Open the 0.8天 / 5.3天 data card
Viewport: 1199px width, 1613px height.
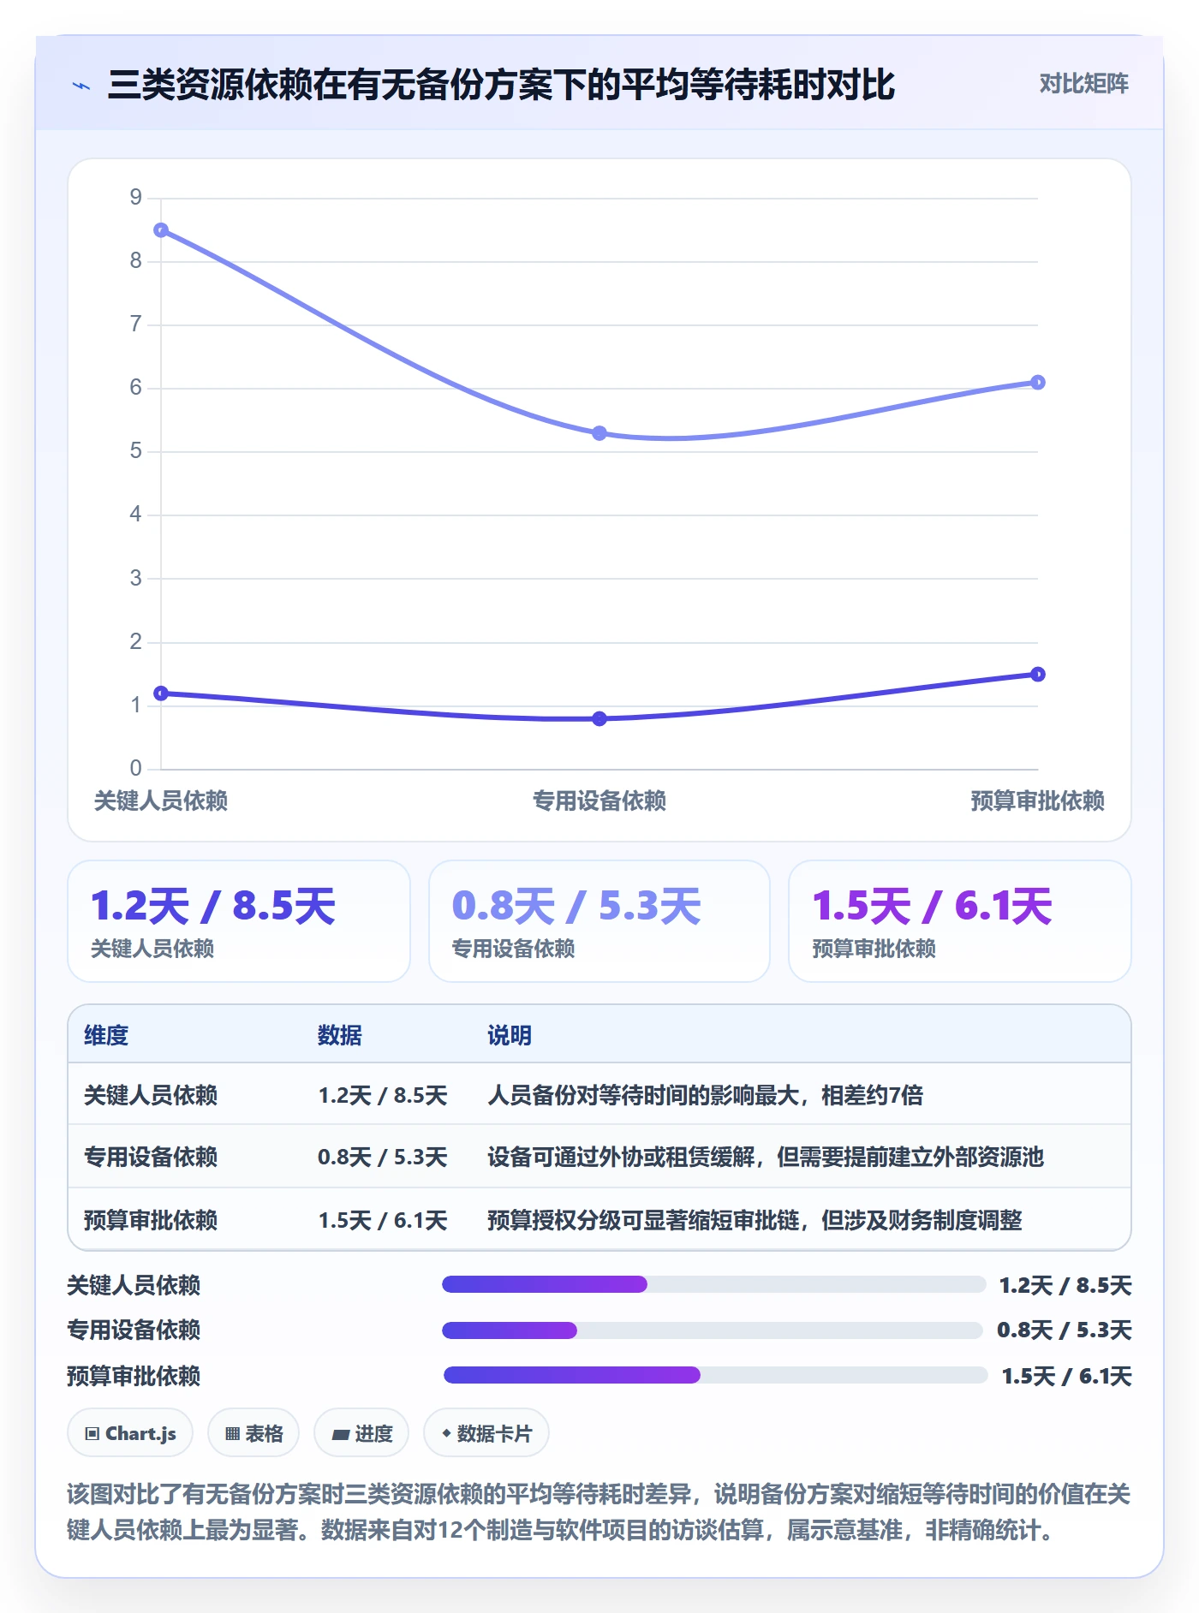tap(599, 921)
